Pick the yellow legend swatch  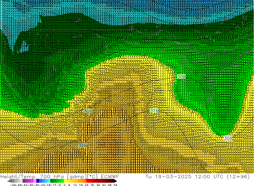[x=66, y=181]
